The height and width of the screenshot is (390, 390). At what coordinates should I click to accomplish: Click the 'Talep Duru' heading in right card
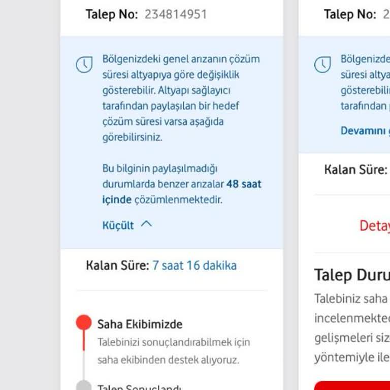[x=352, y=275]
